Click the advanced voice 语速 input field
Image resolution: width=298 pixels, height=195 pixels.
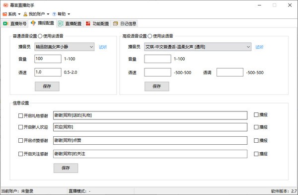click(x=157, y=72)
